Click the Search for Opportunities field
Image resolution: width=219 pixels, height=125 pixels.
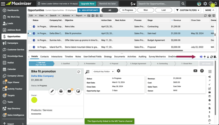(x=158, y=4)
